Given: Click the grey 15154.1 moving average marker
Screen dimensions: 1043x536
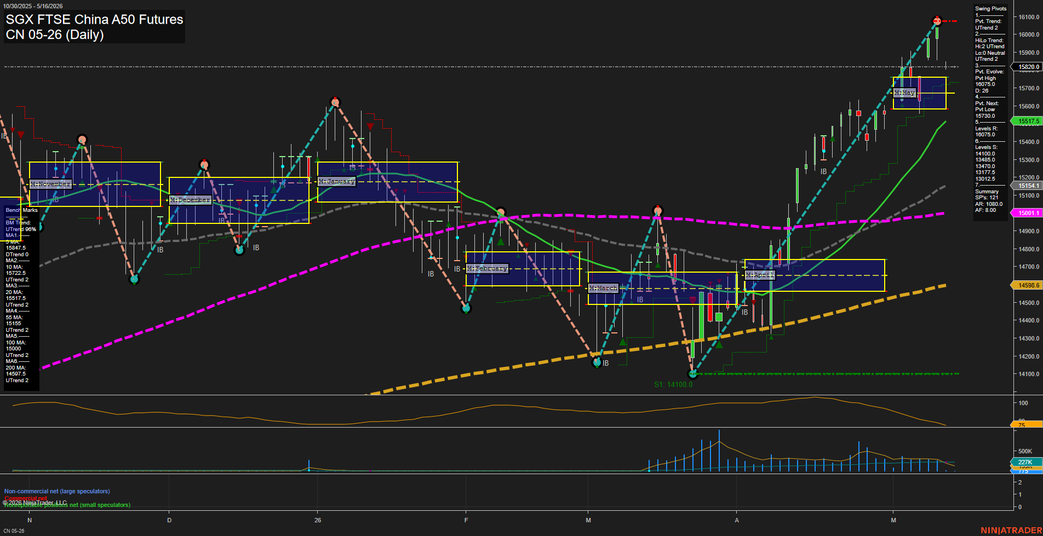Looking at the screenshot, I should point(1028,186).
